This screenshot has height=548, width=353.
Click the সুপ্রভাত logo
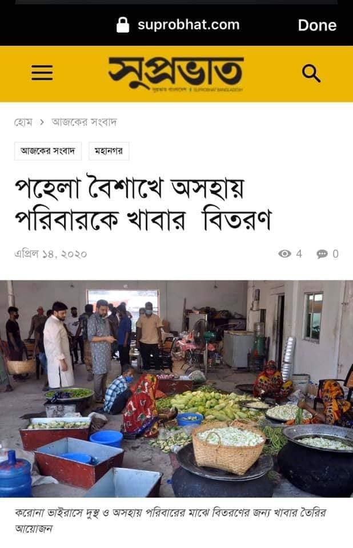coord(176,72)
